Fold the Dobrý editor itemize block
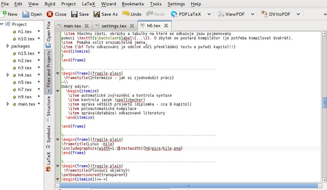Screen dimensions: 327x190 coord(58,91)
